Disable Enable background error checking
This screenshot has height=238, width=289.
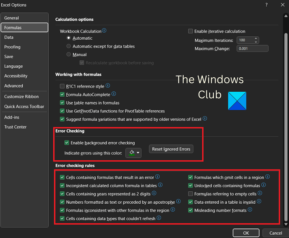pyautogui.click(x=67, y=143)
